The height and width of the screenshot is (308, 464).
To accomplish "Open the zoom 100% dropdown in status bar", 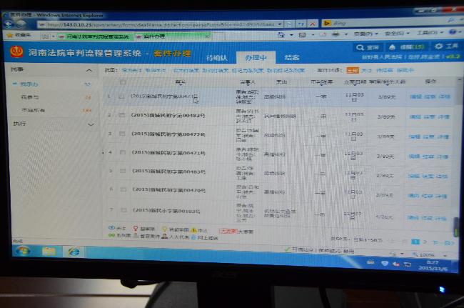I will point(445,255).
